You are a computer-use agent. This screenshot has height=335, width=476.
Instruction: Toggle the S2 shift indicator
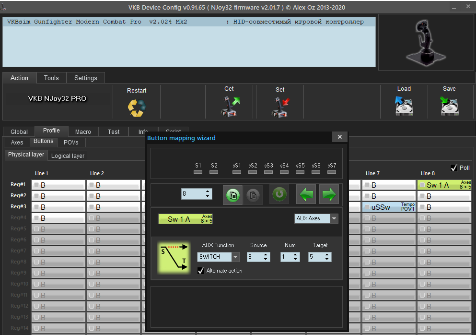pyautogui.click(x=214, y=172)
